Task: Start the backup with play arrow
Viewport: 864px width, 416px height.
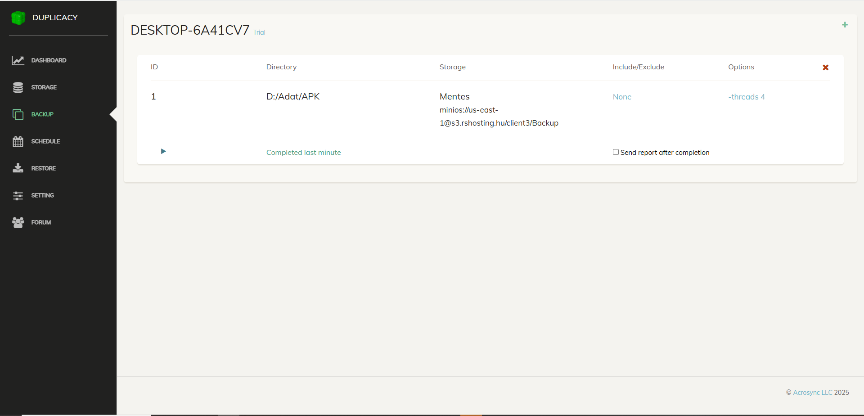Action: coord(163,151)
